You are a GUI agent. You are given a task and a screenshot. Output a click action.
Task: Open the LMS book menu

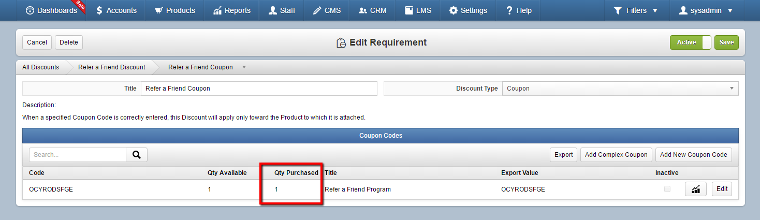[417, 10]
